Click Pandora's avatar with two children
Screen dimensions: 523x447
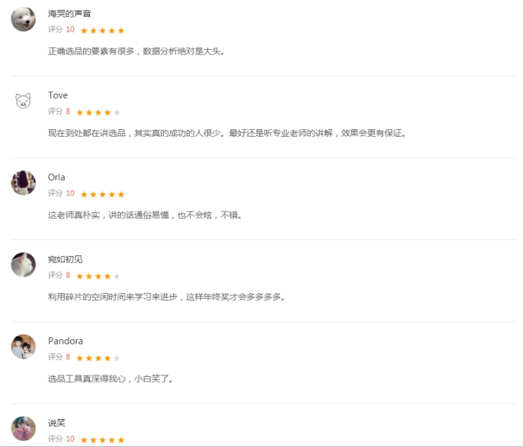point(23,347)
